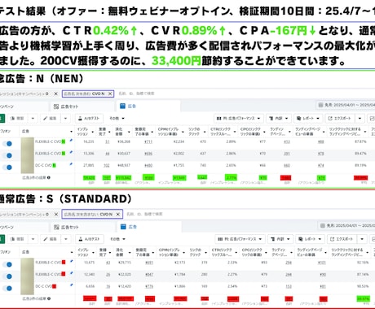Open その他 menu in STANDARD panel

117,239
